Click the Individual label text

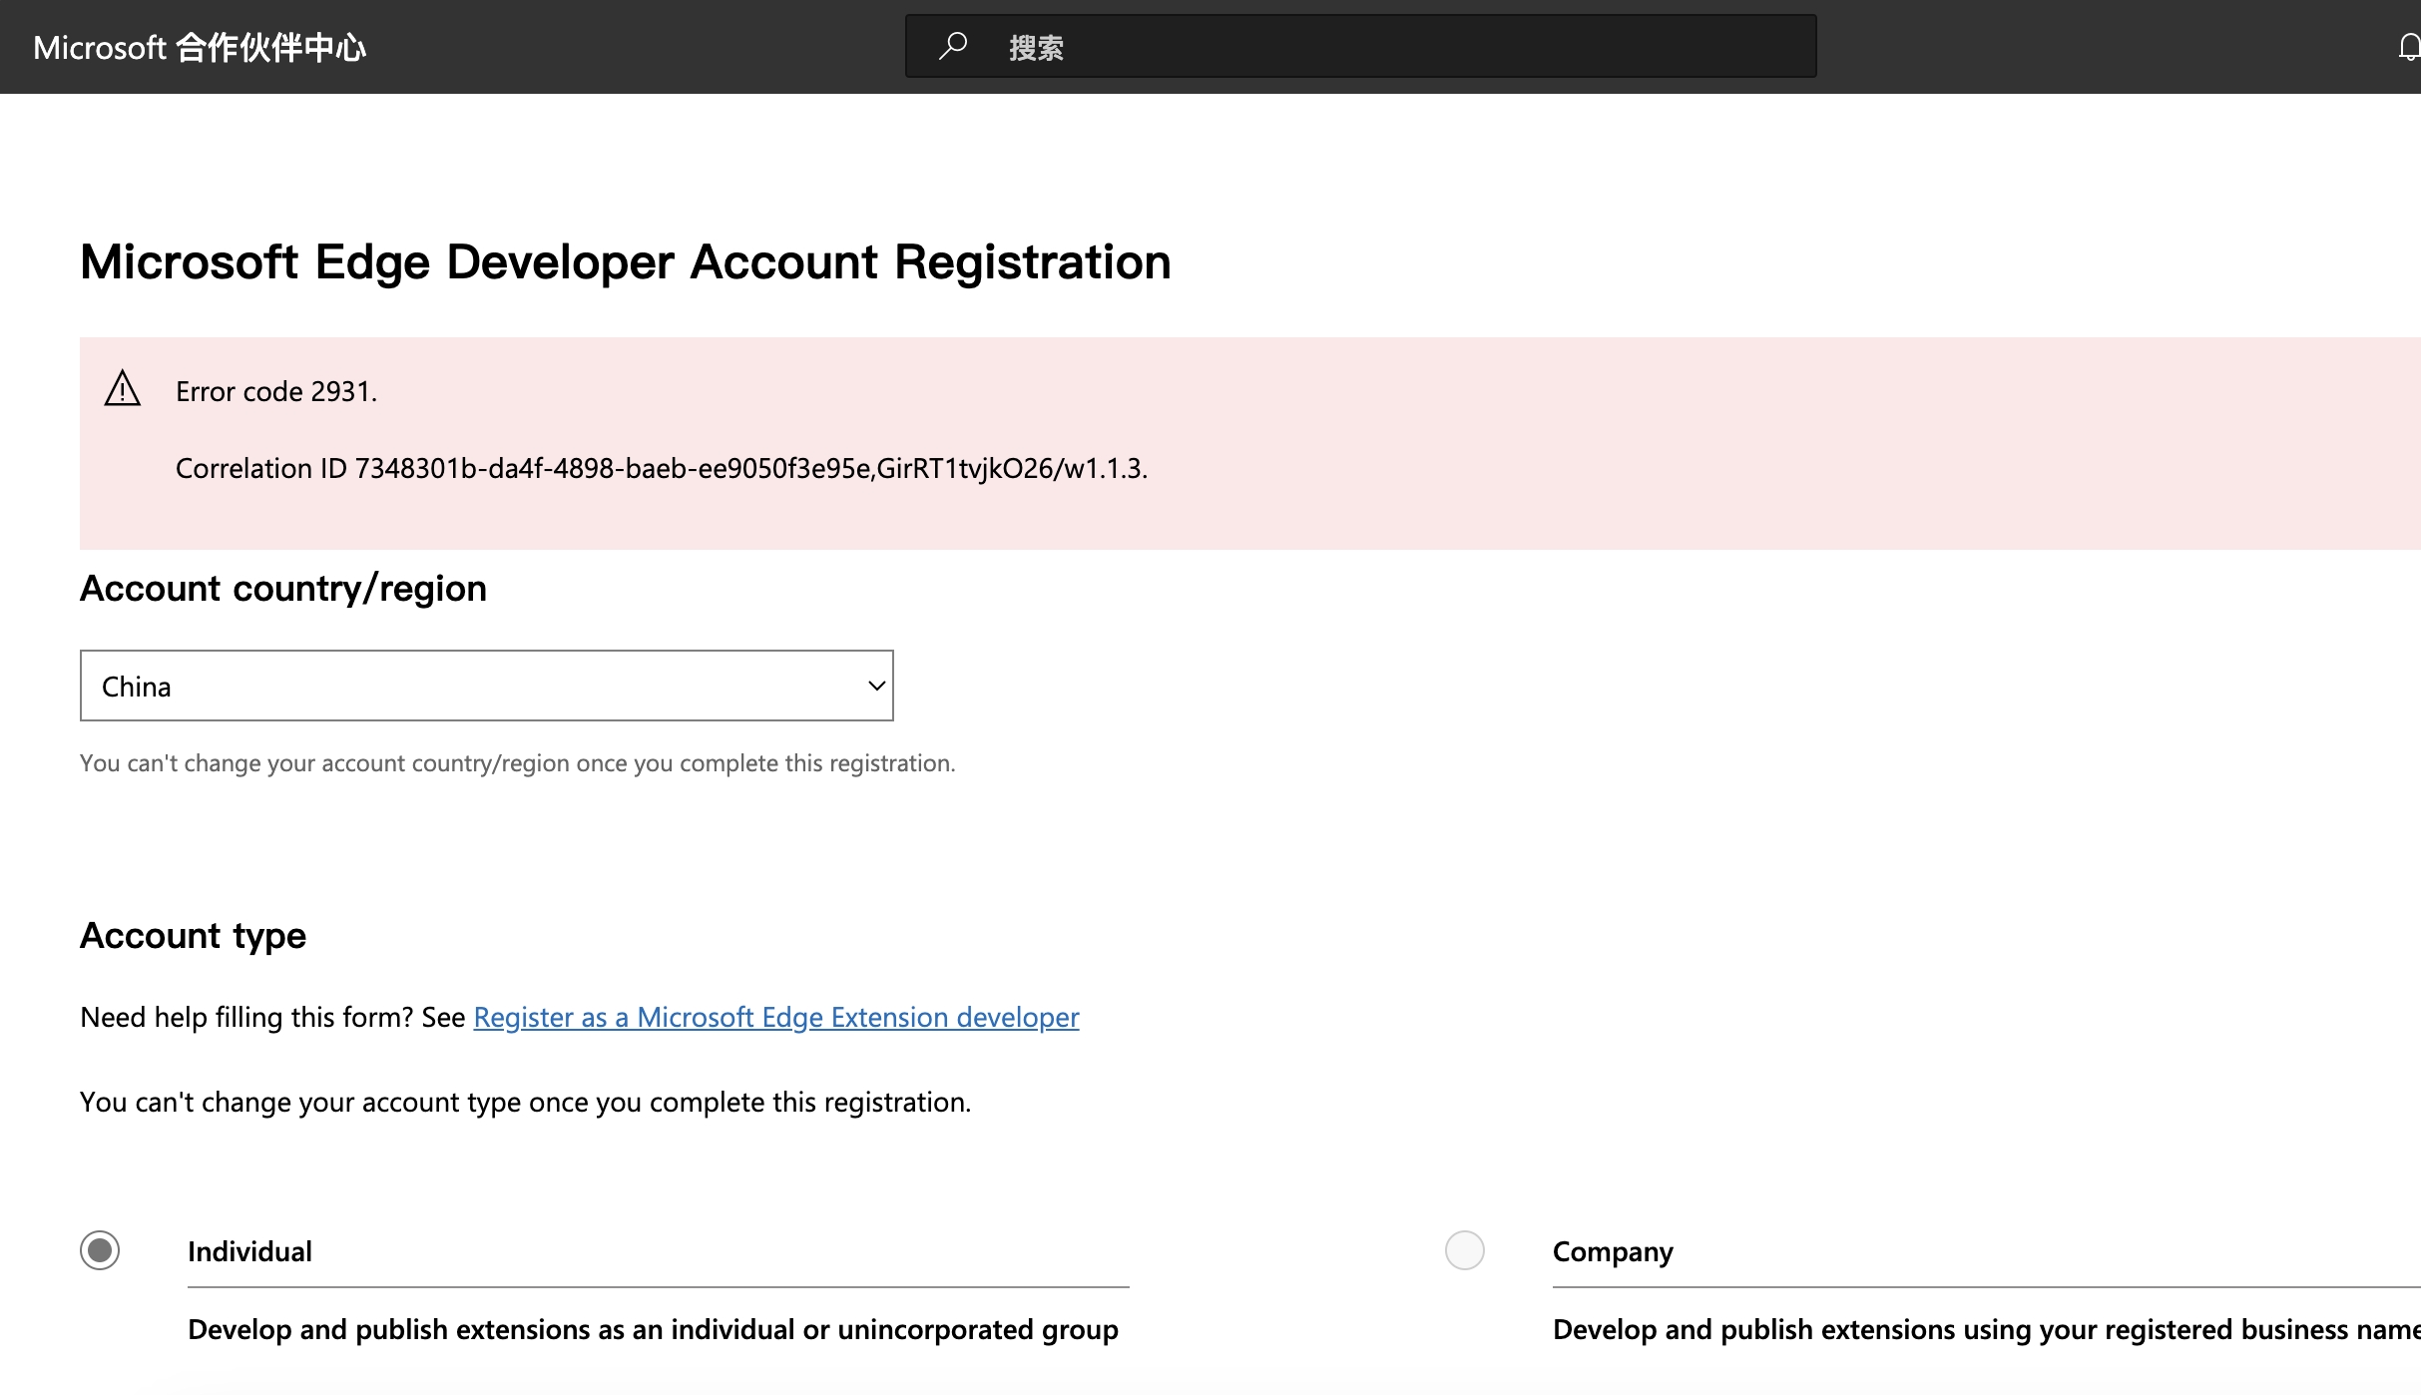click(249, 1251)
